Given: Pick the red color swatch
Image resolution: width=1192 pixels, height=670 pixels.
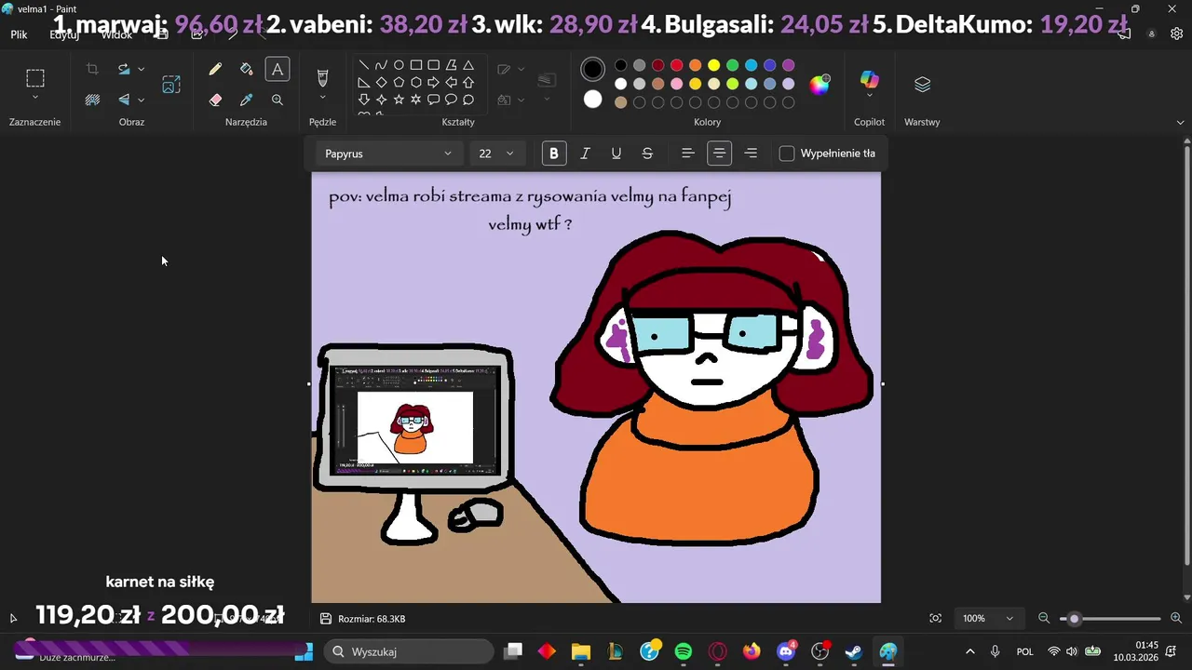Looking at the screenshot, I should (677, 65).
